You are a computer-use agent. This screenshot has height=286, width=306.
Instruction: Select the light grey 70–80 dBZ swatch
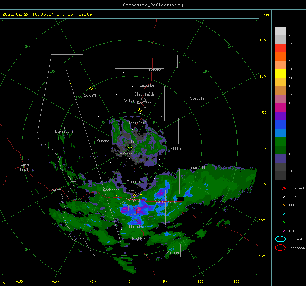[280, 31]
